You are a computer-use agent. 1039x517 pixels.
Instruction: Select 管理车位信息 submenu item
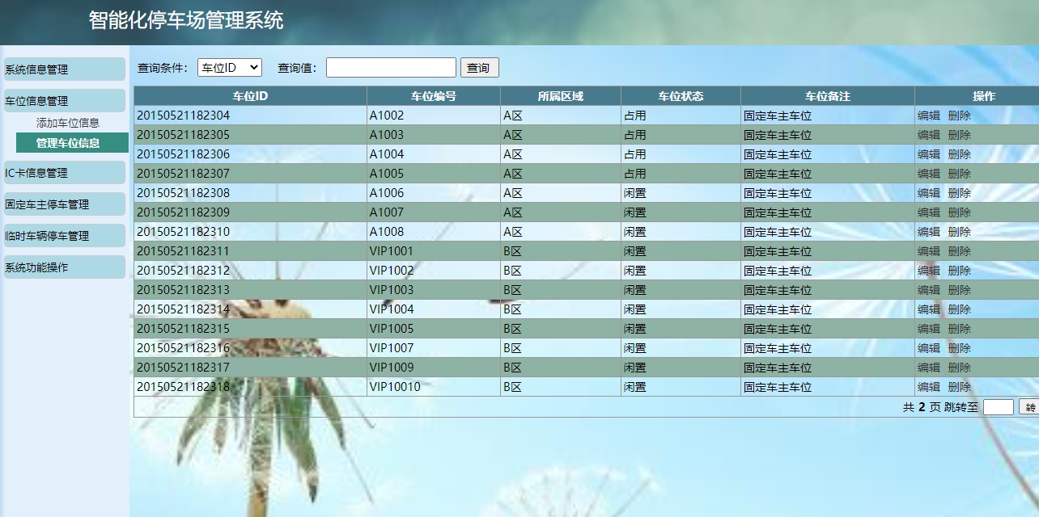(x=68, y=143)
